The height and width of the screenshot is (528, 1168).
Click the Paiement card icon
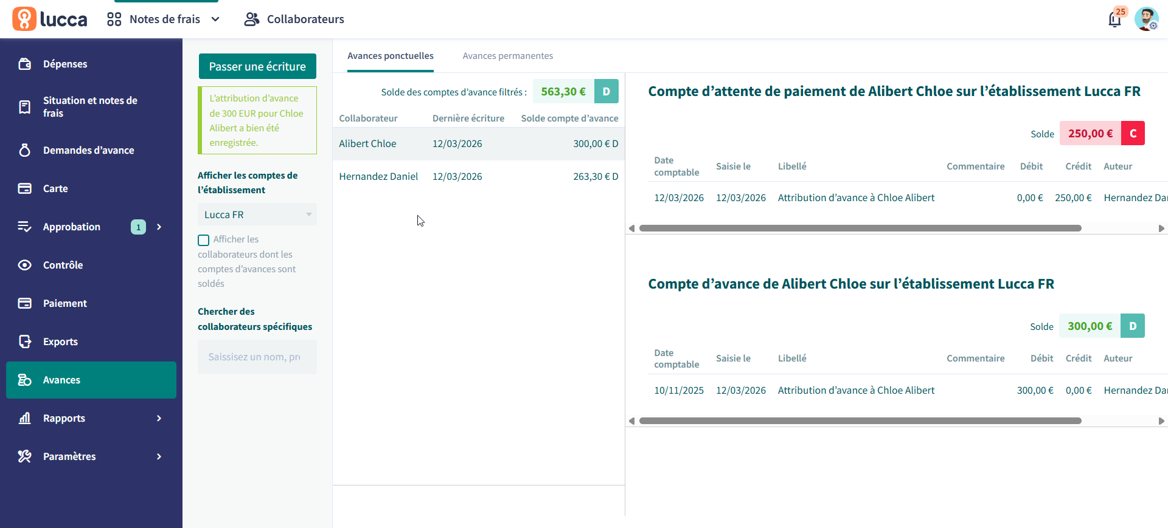[25, 303]
